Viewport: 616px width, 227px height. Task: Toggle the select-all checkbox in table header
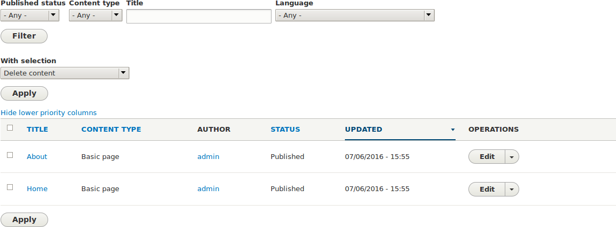click(10, 128)
